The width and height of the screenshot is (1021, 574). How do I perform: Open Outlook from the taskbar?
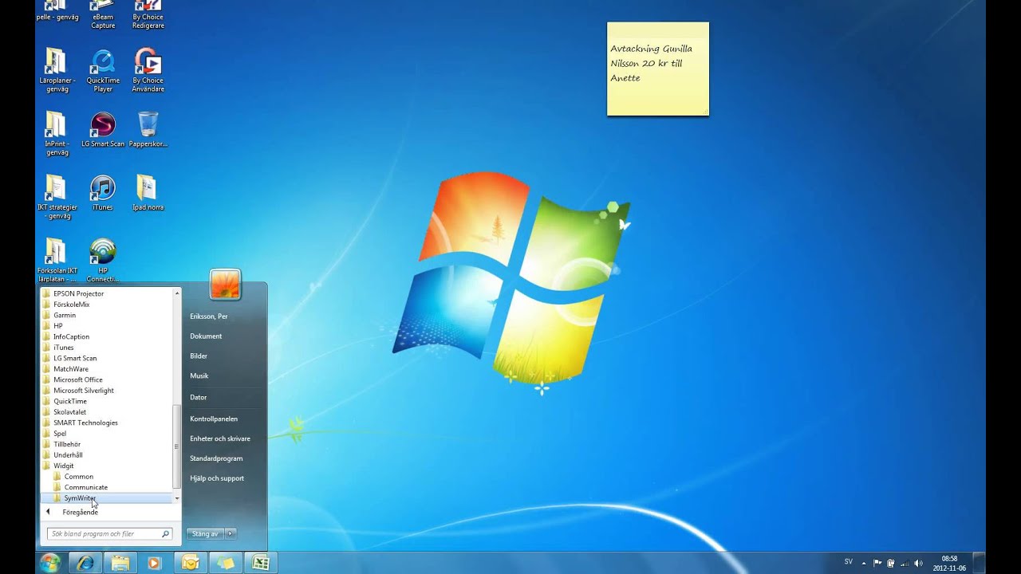[190, 563]
